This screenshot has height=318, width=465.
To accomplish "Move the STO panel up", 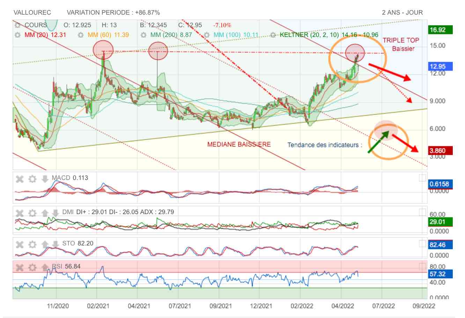I will tap(45, 244).
